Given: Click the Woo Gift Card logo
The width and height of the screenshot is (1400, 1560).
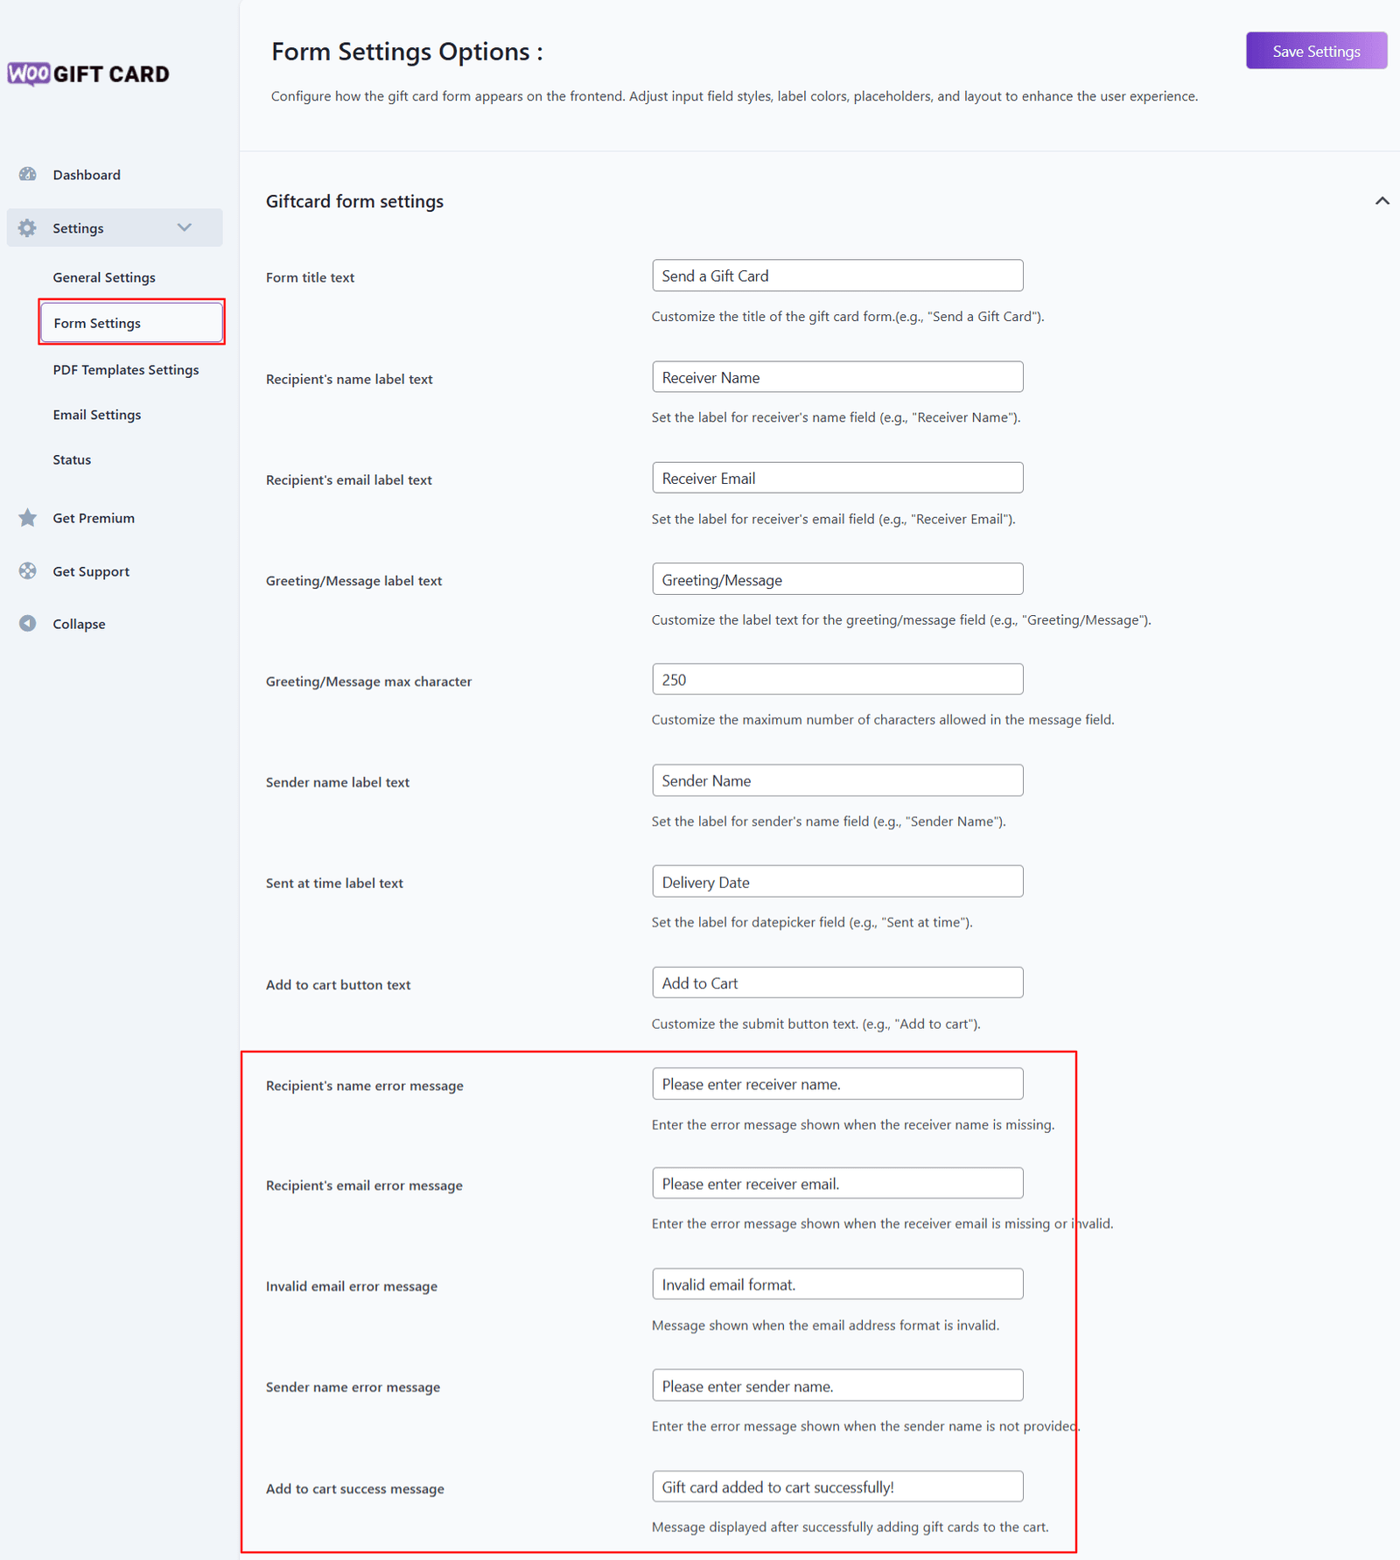Looking at the screenshot, I should tap(88, 74).
